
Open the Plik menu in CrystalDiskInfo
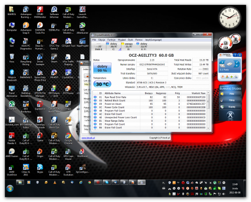tap(94, 40)
